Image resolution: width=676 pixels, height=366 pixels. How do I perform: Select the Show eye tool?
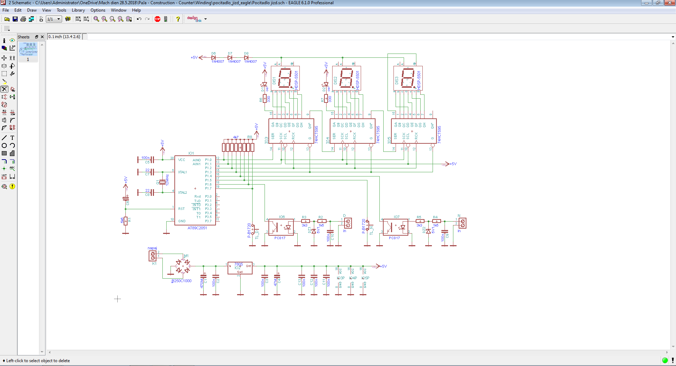pos(12,41)
